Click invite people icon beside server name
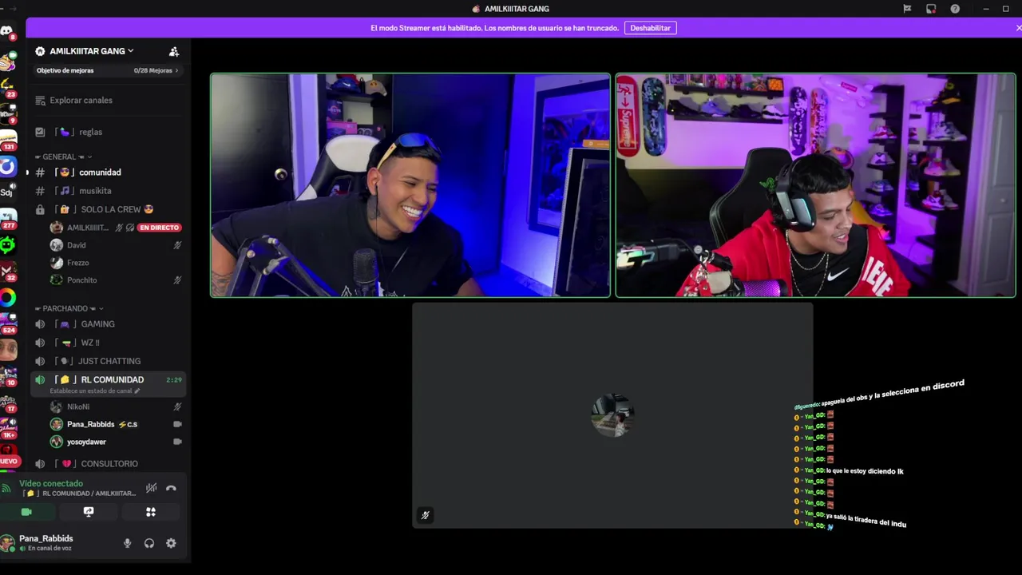Image resolution: width=1022 pixels, height=575 pixels. click(x=174, y=51)
